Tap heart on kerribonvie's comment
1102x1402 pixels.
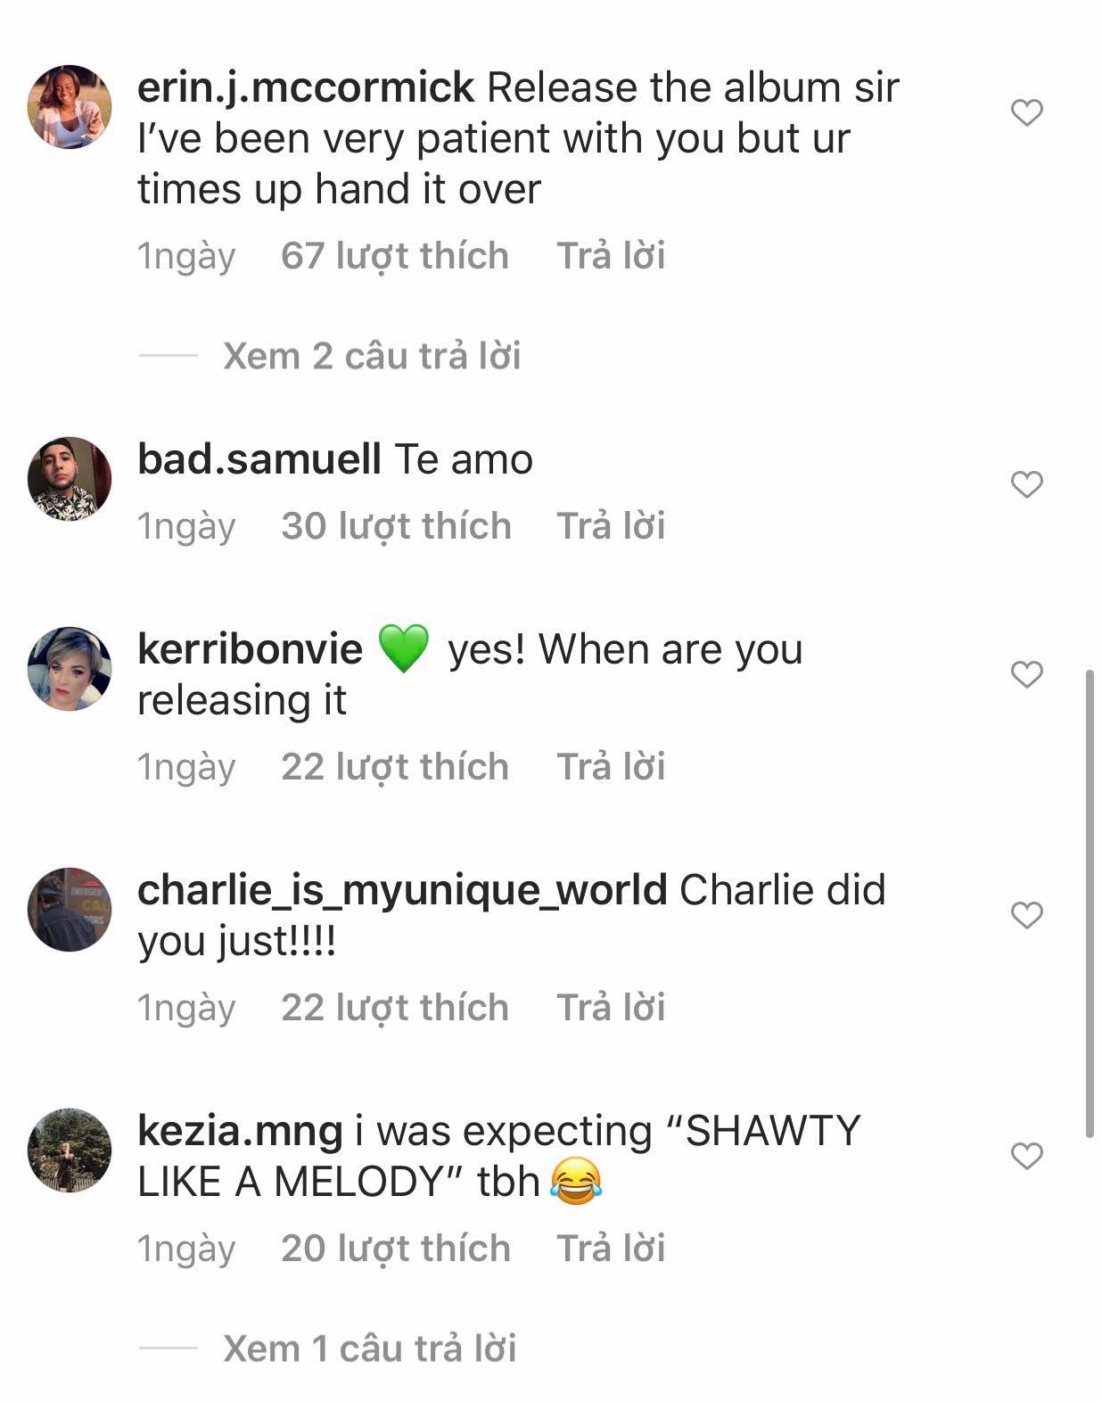pyautogui.click(x=1026, y=675)
